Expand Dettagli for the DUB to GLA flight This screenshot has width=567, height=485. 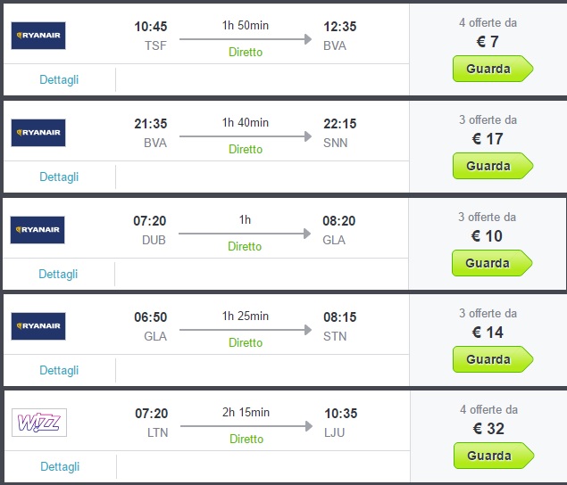[59, 274]
